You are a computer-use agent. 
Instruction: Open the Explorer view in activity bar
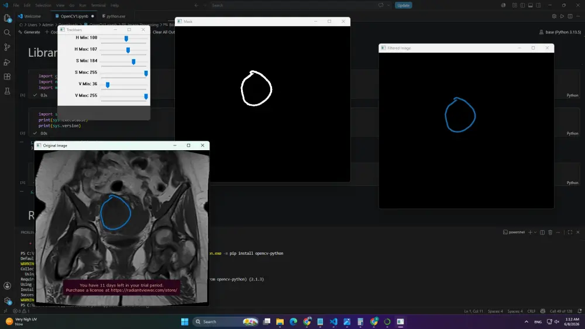point(7,18)
